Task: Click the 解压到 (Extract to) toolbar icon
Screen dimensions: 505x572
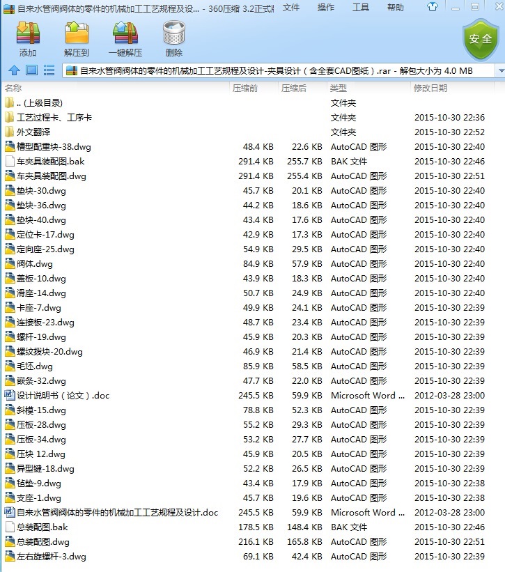Action: [77, 39]
